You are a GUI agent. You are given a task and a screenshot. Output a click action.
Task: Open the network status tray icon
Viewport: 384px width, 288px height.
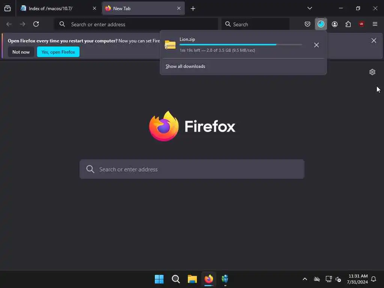click(328, 279)
